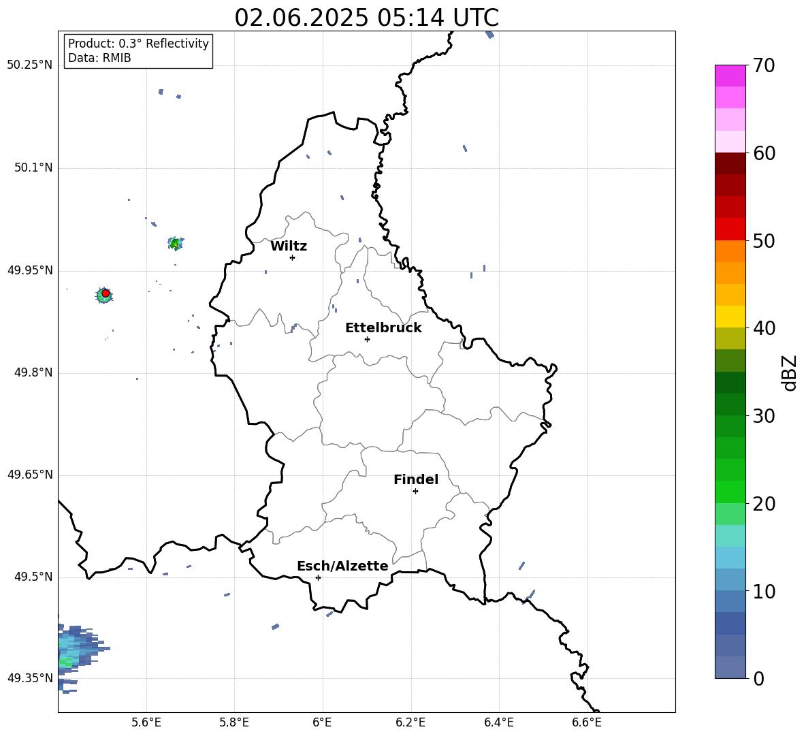Click the dark red colorbar swatch below 60
The image size is (806, 736).
[730, 163]
